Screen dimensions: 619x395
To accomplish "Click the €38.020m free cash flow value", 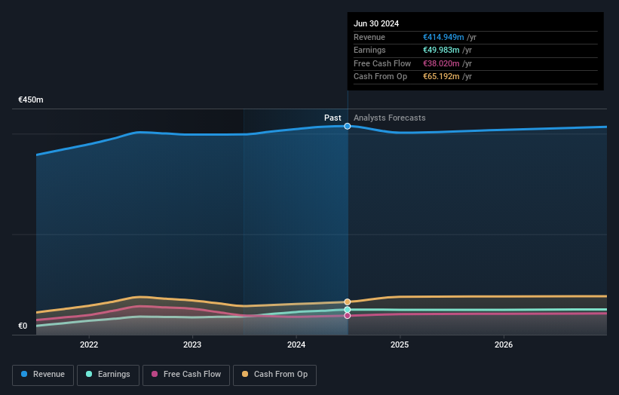I will (441, 63).
